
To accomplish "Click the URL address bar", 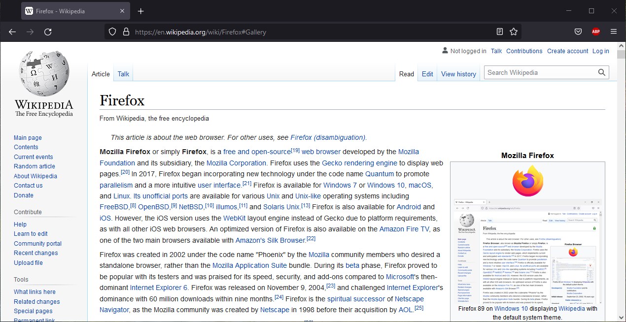I will tap(313, 32).
